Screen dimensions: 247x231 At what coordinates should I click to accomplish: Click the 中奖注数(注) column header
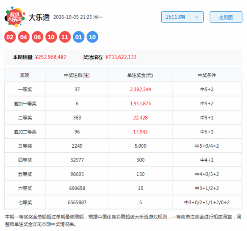coord(77,75)
